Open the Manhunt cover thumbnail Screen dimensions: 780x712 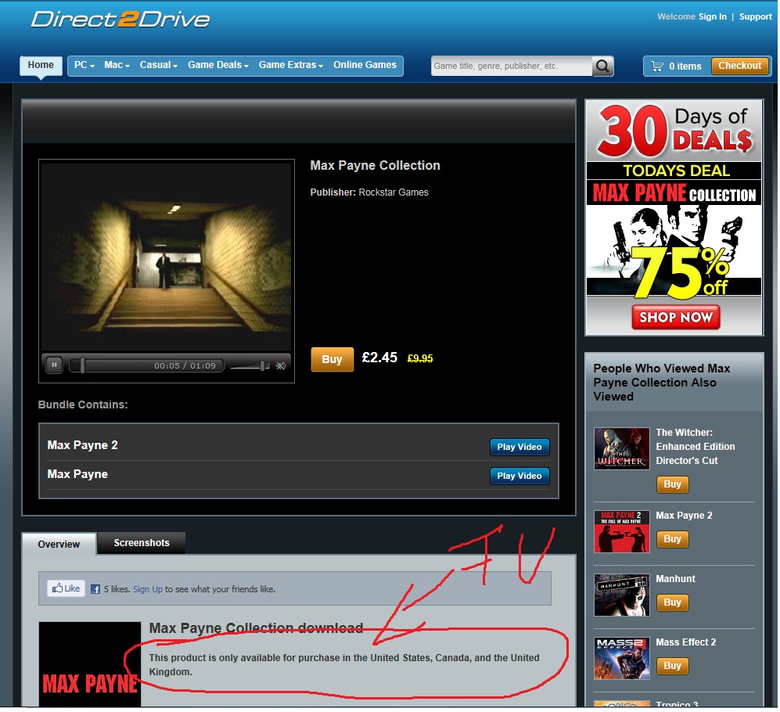pyautogui.click(x=622, y=595)
